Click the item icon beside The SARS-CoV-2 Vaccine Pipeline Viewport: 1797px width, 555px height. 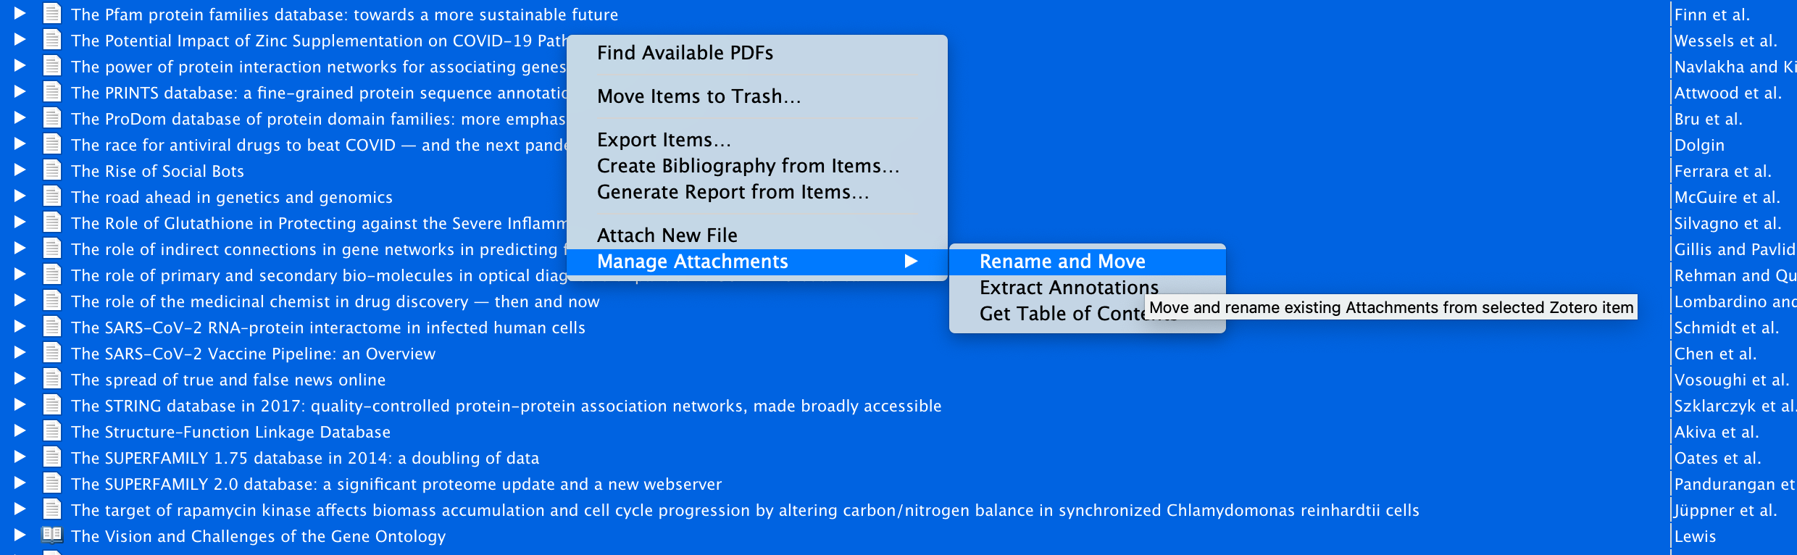click(51, 351)
